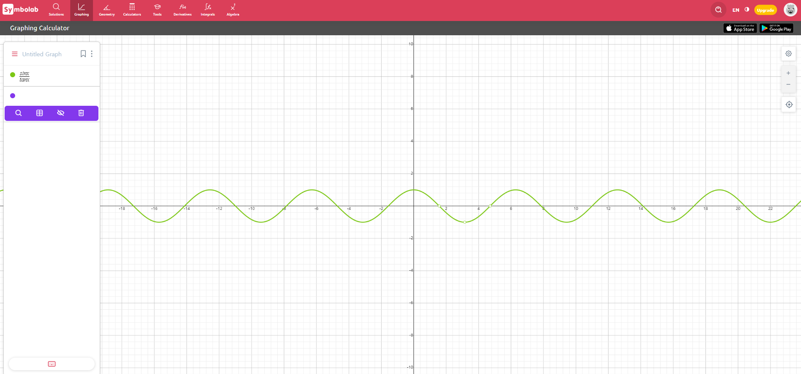801x374 pixels.
Task: Open the user profile avatar
Action: [790, 10]
